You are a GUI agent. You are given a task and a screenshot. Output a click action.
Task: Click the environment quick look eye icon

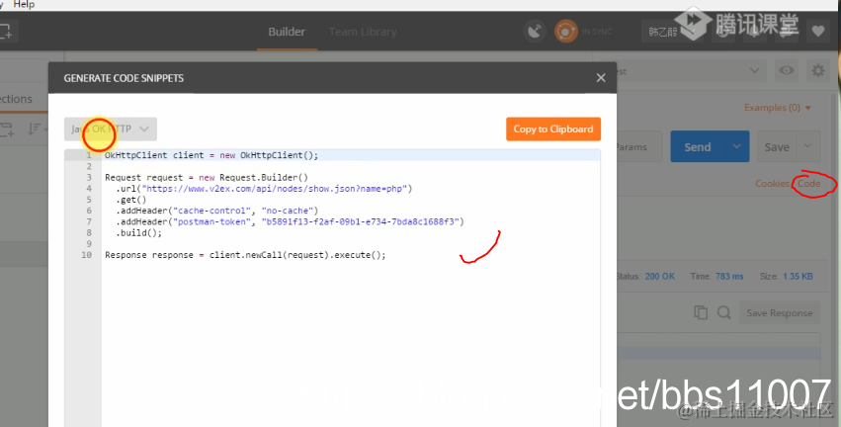[787, 71]
